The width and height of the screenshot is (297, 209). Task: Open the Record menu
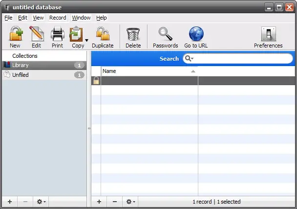(x=58, y=18)
